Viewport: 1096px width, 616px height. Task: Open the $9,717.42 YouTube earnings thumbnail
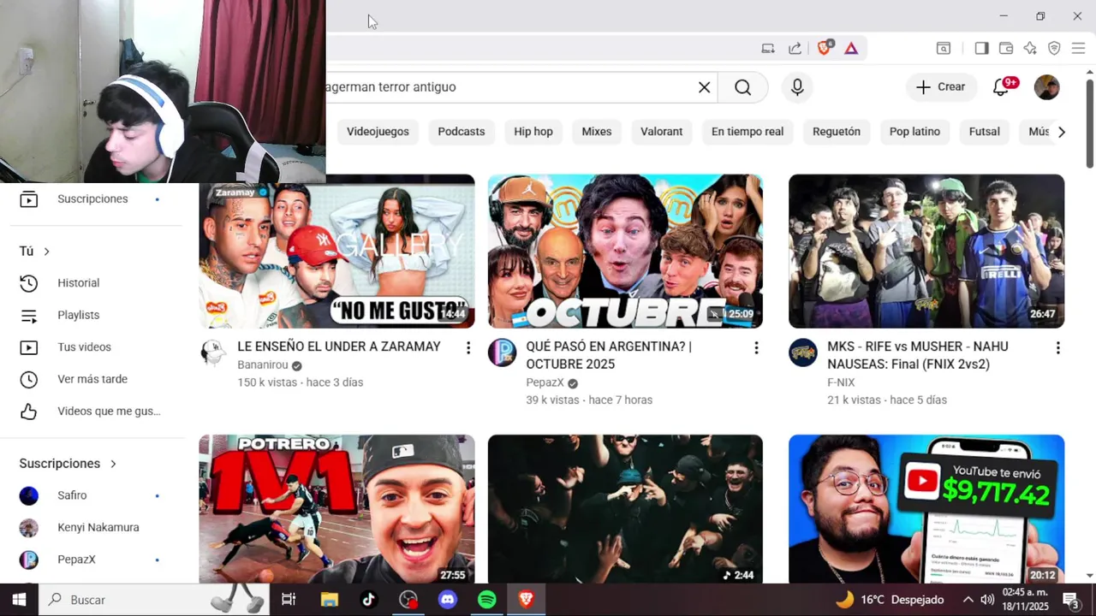(x=926, y=510)
